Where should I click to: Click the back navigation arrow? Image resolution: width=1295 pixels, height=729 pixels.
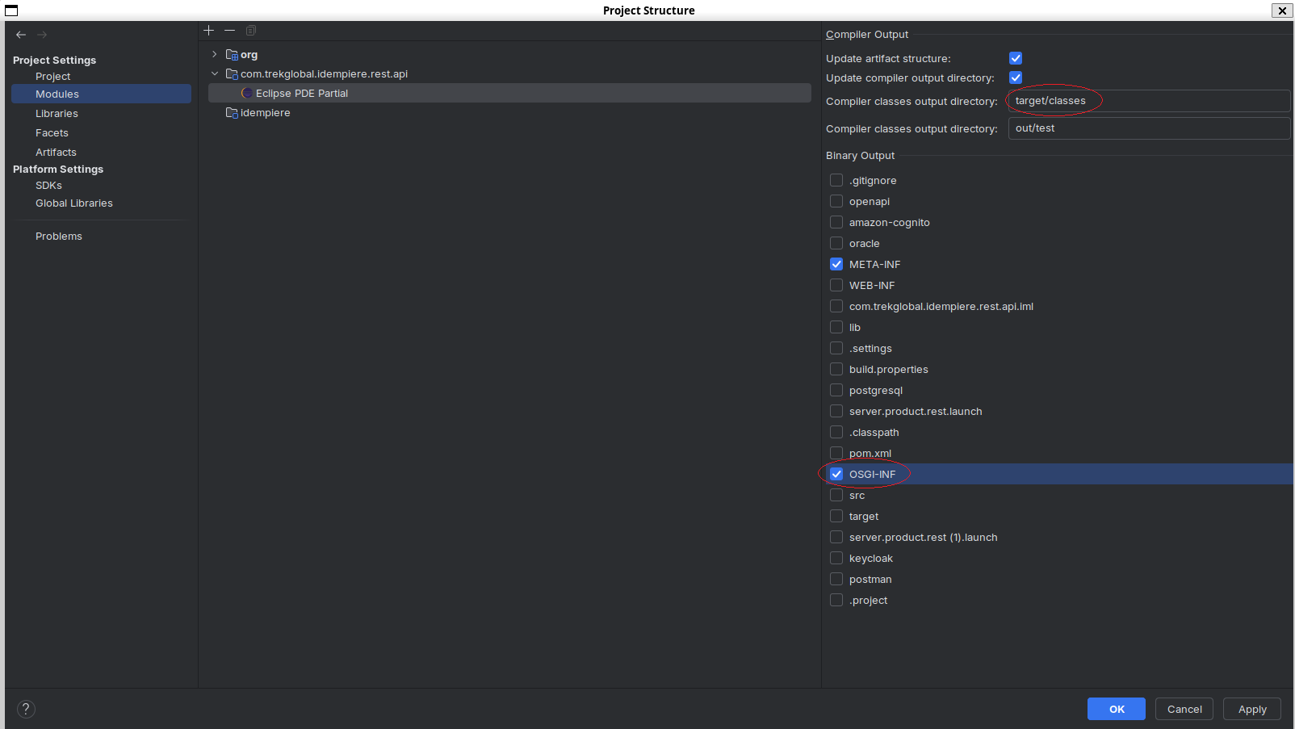20,34
